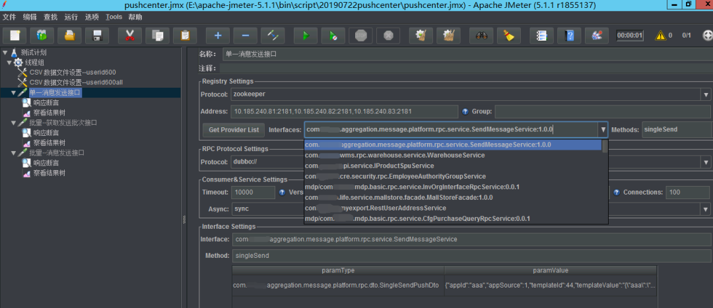Collapse the 单一消息发送接口 sampler node

coord(13,93)
